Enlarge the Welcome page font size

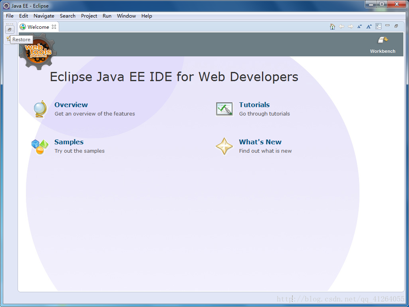(369, 26)
